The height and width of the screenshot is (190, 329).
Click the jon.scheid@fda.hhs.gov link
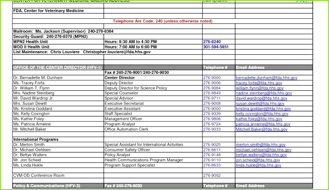258,160
